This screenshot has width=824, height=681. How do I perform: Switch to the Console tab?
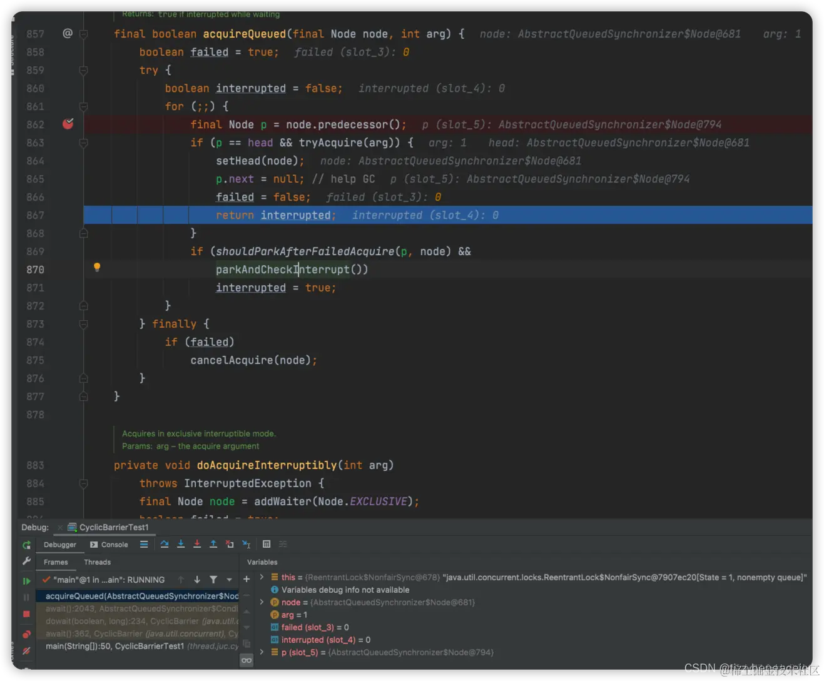[109, 545]
